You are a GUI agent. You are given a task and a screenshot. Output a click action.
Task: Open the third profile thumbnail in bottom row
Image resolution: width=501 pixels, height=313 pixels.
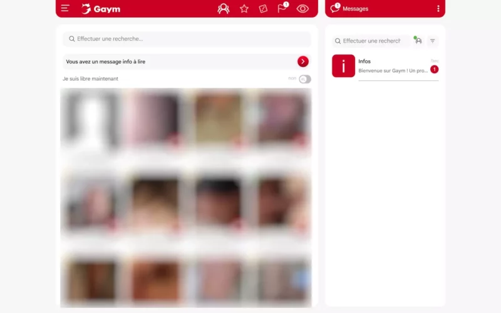click(218, 281)
